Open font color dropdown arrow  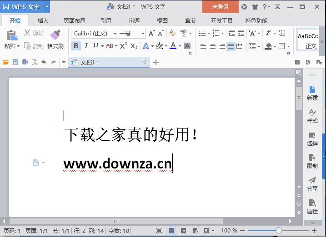[180, 46]
